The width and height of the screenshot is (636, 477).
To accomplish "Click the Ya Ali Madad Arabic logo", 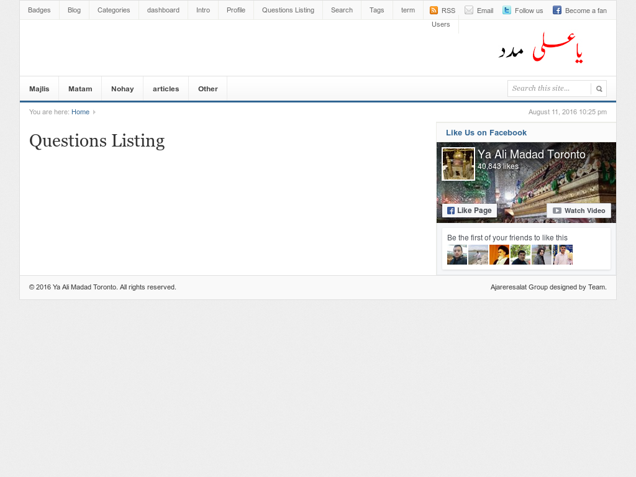I will tap(541, 48).
